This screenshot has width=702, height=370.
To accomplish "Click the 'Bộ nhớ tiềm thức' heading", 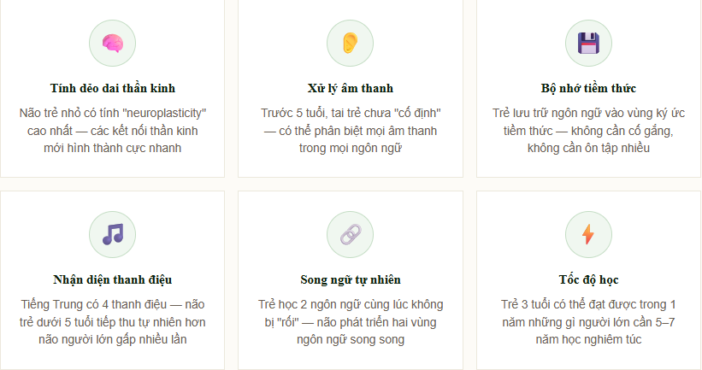I will [588, 89].
